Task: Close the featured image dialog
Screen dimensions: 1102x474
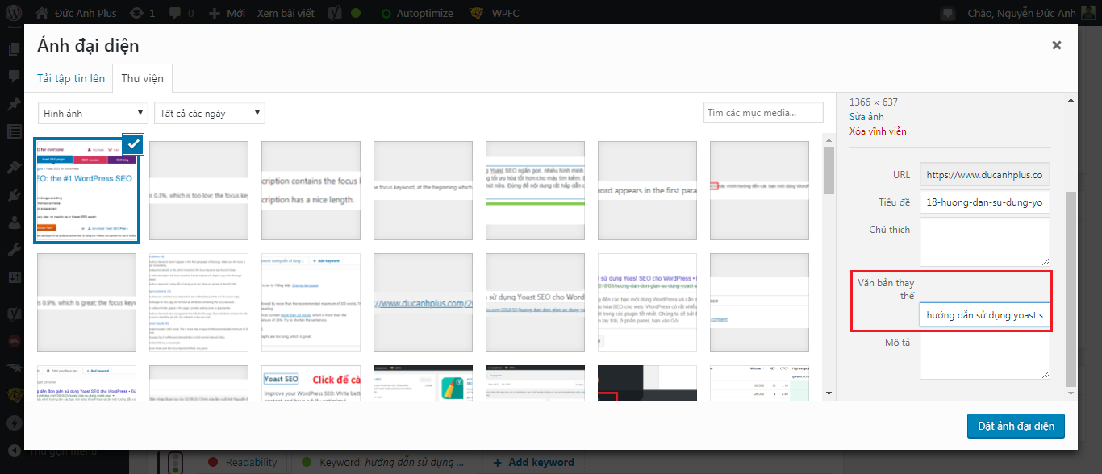Action: [1056, 45]
